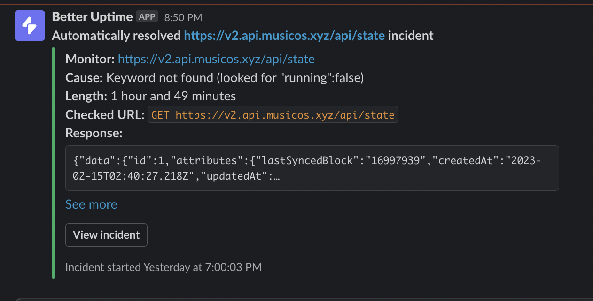Click the Incident started footer text
593x301 pixels.
click(164, 267)
